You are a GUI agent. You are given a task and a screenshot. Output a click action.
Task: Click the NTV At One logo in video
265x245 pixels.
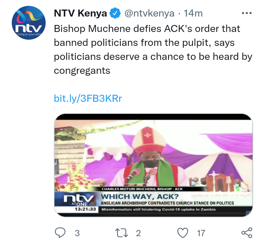[79, 200]
